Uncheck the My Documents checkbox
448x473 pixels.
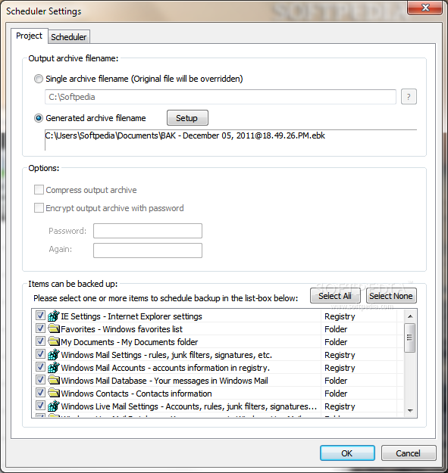[40, 341]
